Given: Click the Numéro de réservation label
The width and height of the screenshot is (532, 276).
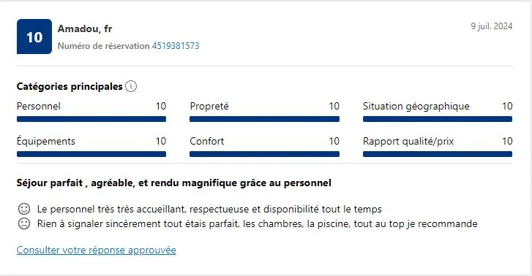Looking at the screenshot, I should (x=103, y=46).
